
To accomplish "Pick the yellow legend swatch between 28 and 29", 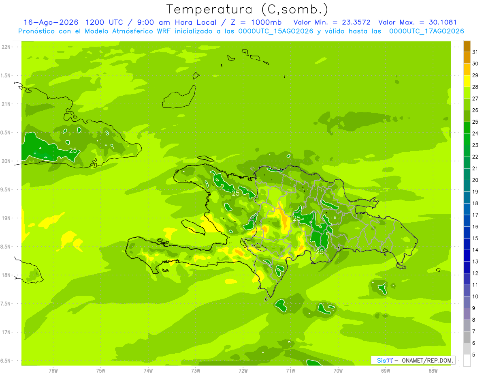I will pos(467,81).
